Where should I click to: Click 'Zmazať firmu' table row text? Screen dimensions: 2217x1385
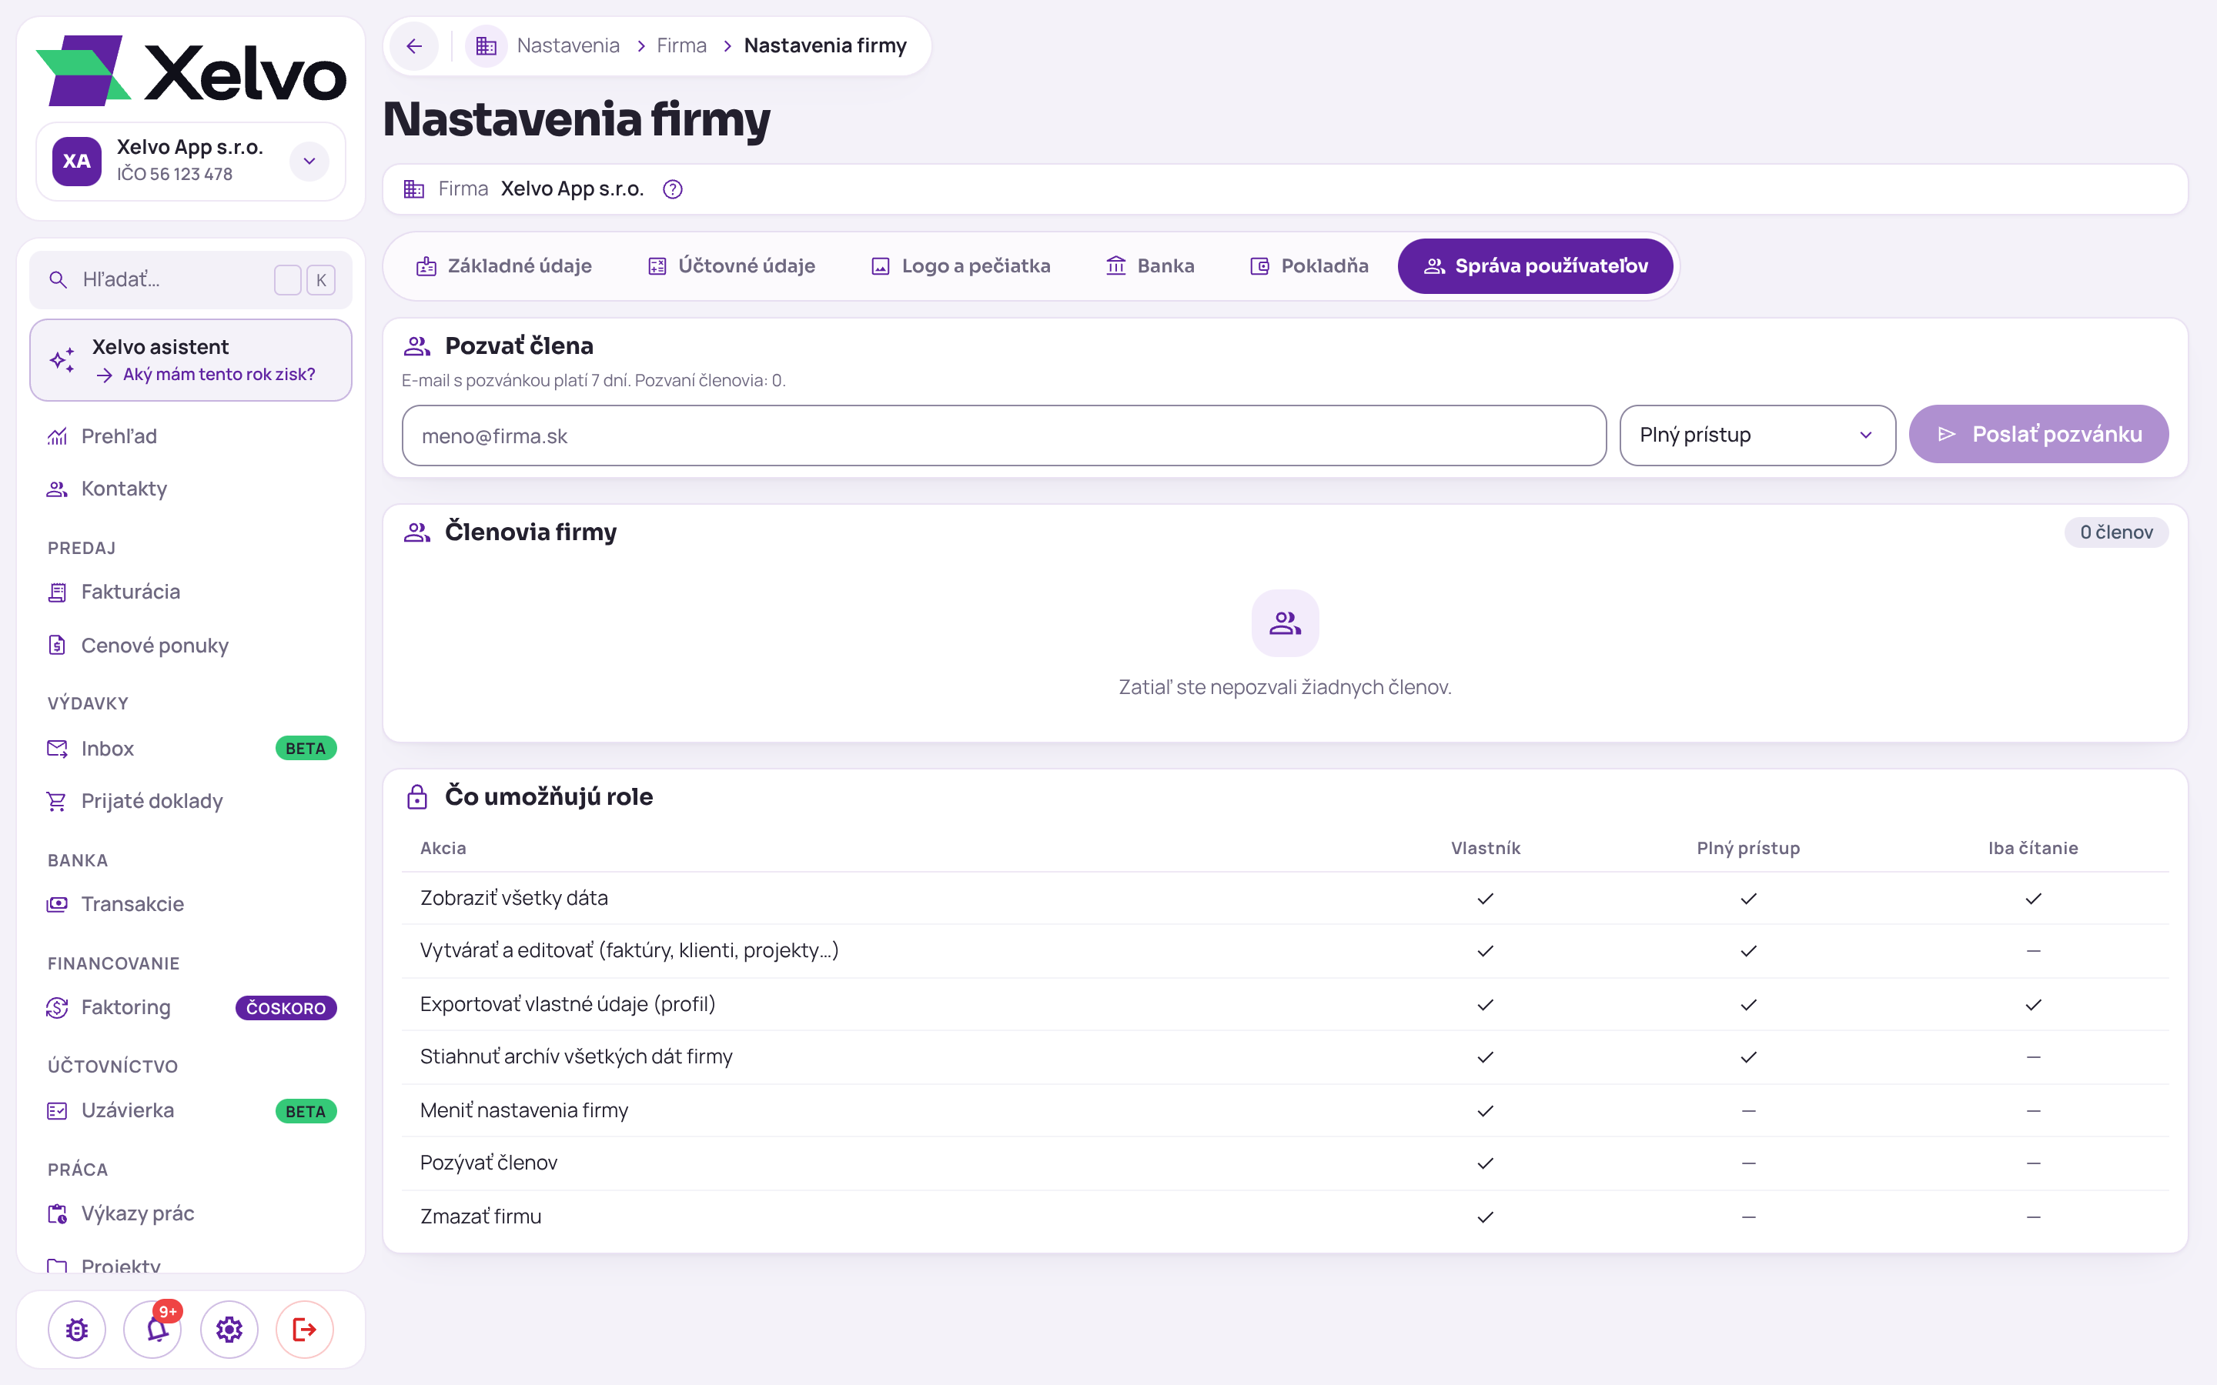[481, 1216]
